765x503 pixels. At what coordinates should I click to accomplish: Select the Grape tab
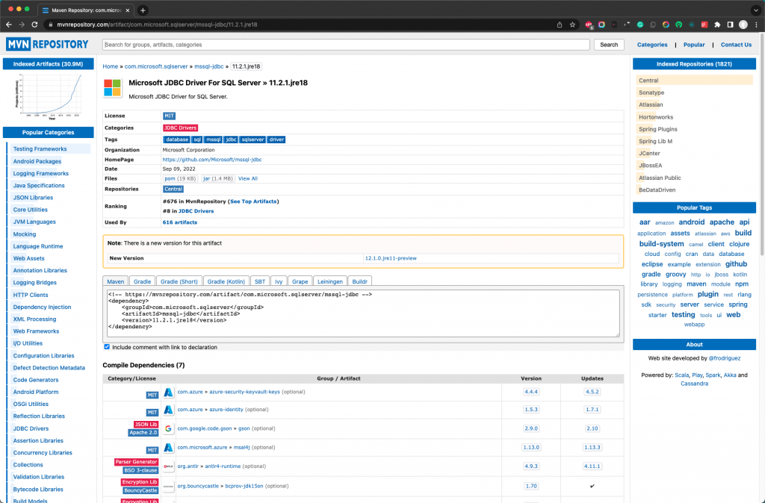pos(300,281)
